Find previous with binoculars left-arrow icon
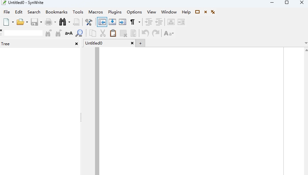 point(59,33)
